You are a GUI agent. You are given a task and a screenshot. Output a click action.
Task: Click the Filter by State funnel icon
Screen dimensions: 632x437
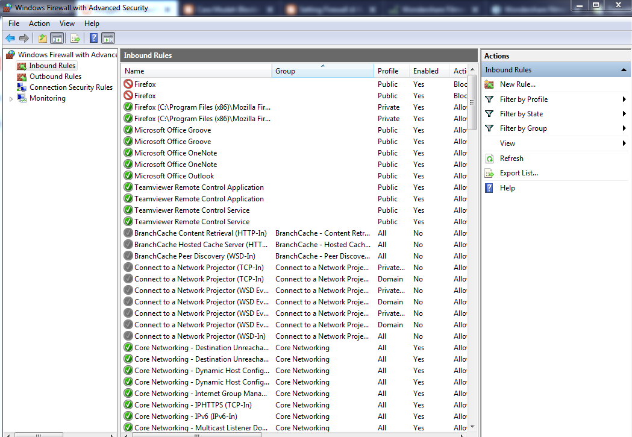point(489,114)
